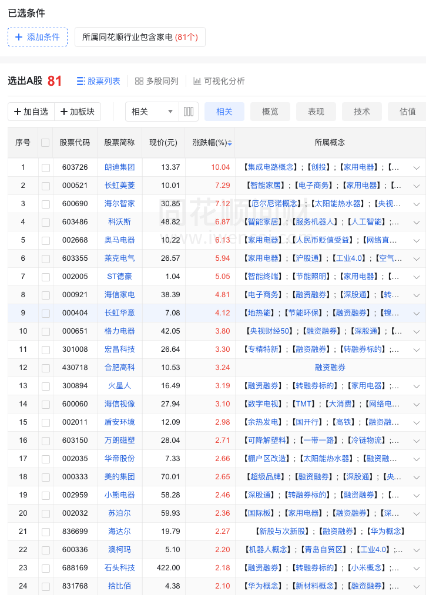Expand concepts for 石头科技 row
This screenshot has height=595, width=426.
(417, 569)
